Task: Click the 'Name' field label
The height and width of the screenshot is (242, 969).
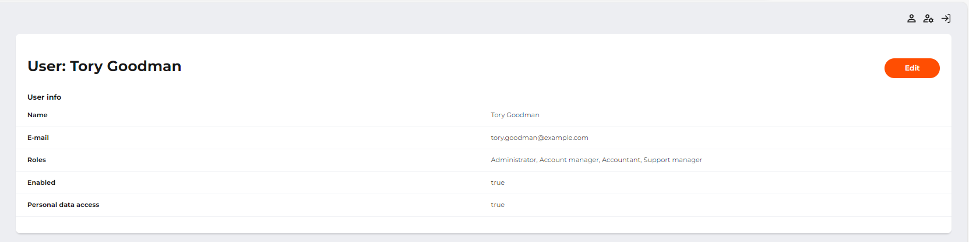Action: pos(37,115)
